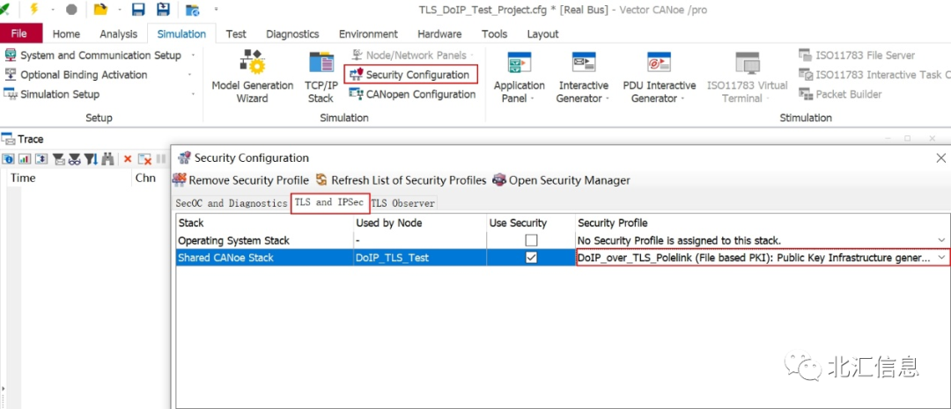
Task: Switch to the Test ribbon tab
Action: click(x=236, y=34)
